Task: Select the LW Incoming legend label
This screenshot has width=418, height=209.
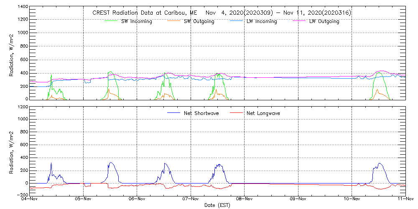Action: pos(261,22)
